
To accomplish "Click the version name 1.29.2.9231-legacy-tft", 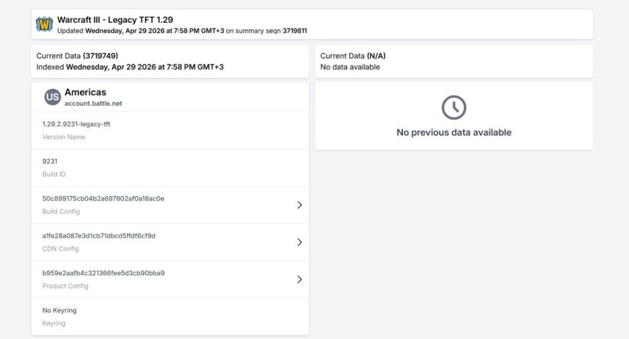I will coord(76,124).
